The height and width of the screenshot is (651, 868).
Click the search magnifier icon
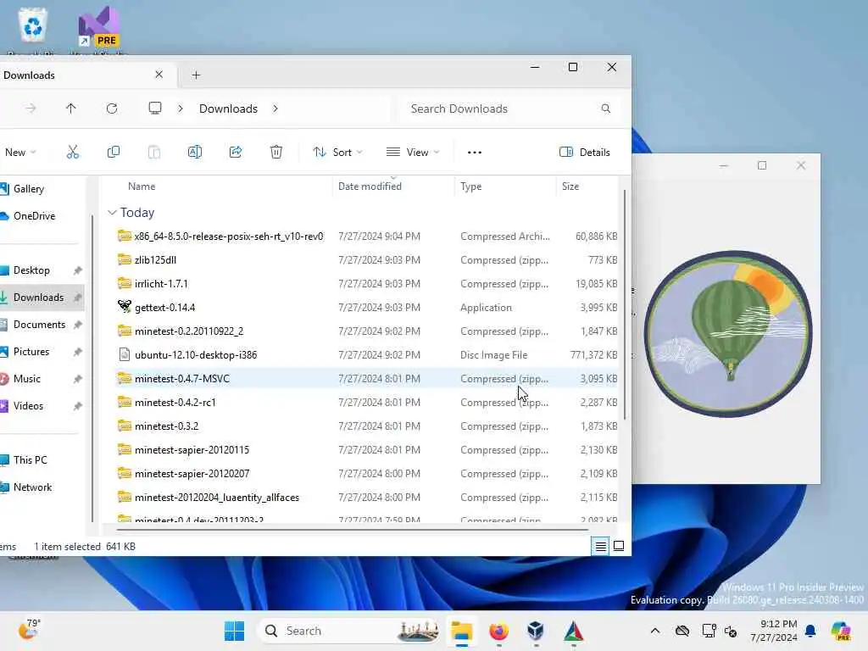(605, 108)
